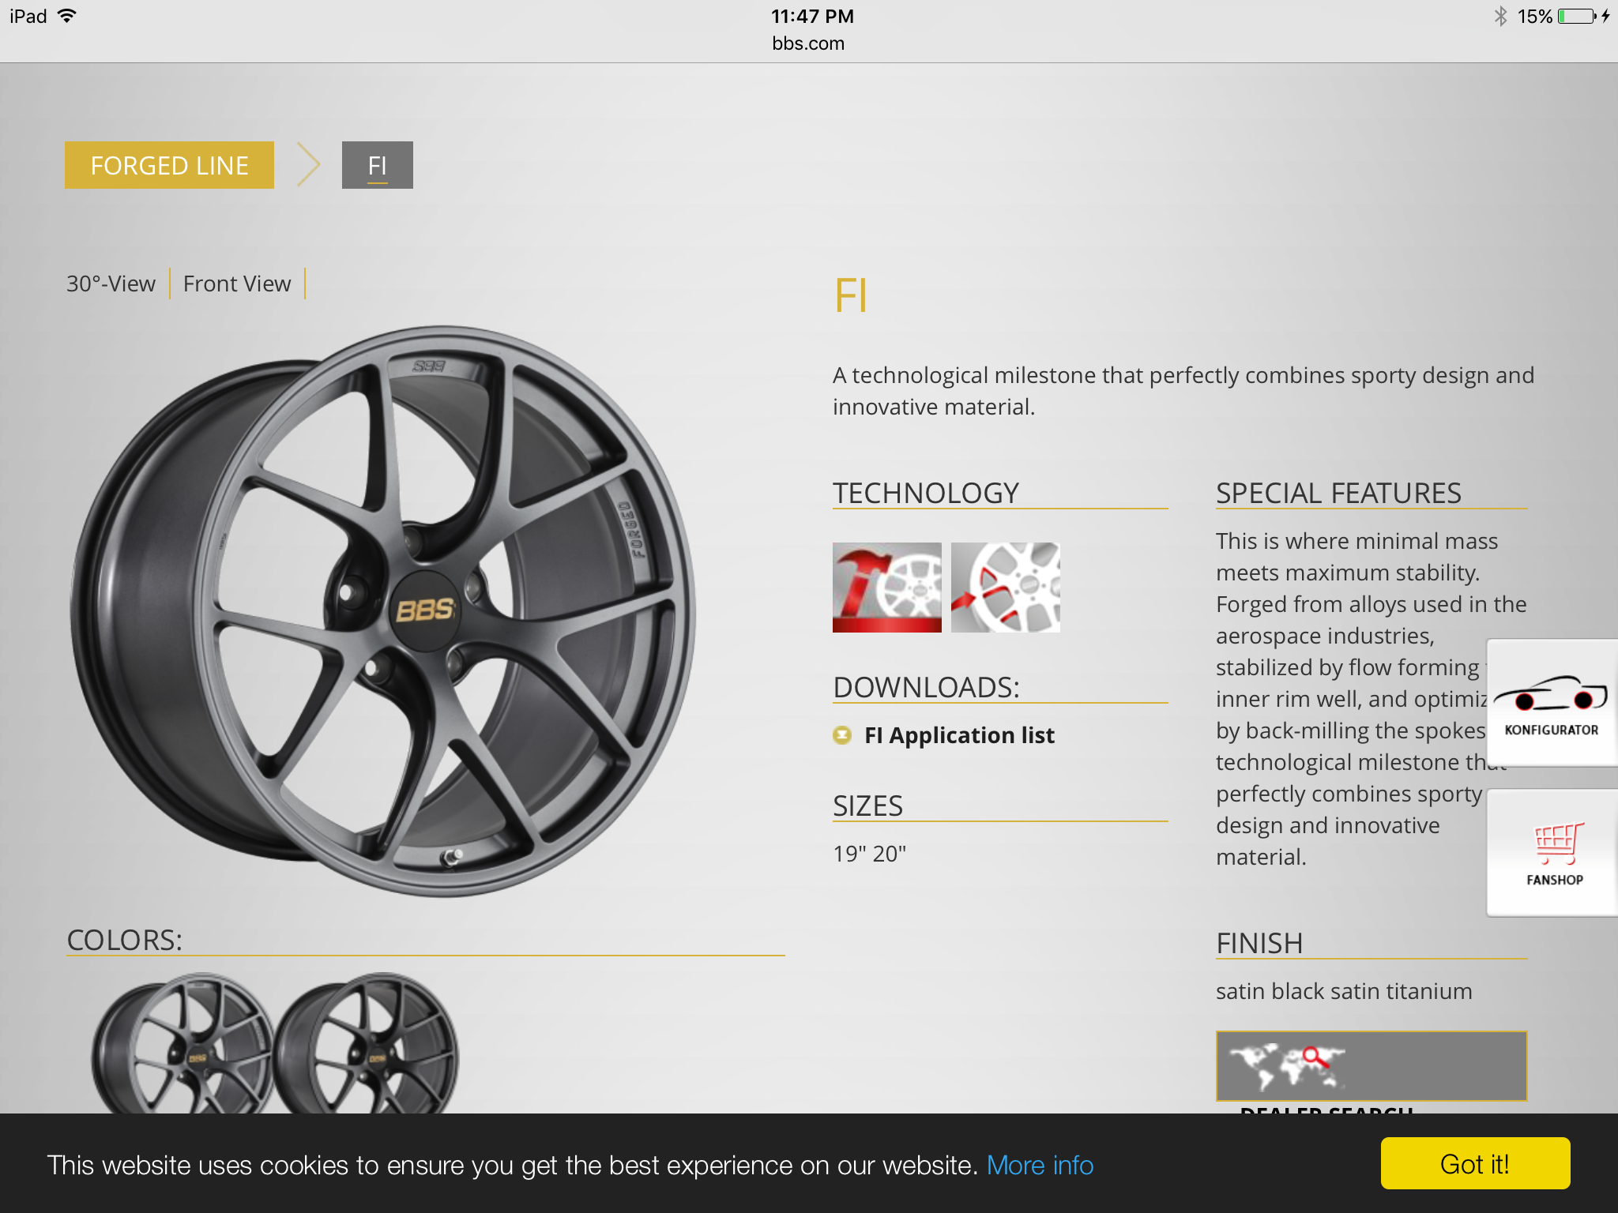Switch to the 30°-View

pos(111,284)
